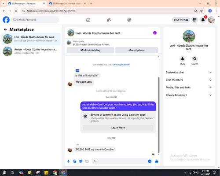Open the Lori 4beds 2baths conversation
Viewport: 220px width, 176px height.
click(31, 39)
